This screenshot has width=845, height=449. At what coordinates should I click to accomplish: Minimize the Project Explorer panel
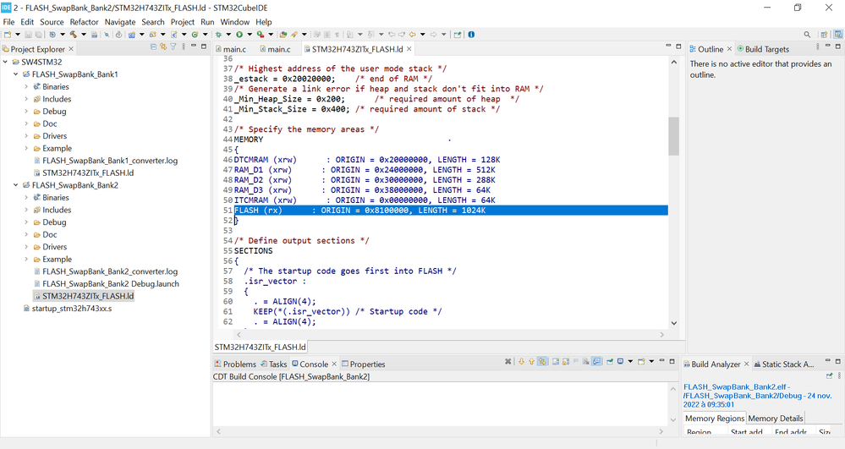194,46
